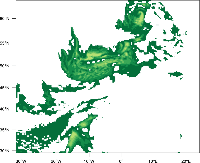The width and height of the screenshot is (200, 163).
Task: Click the 50°N latitude label
Action: point(5,66)
